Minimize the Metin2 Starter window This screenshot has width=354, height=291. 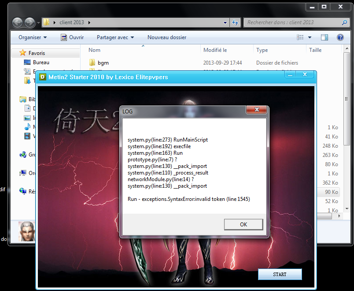290,74
